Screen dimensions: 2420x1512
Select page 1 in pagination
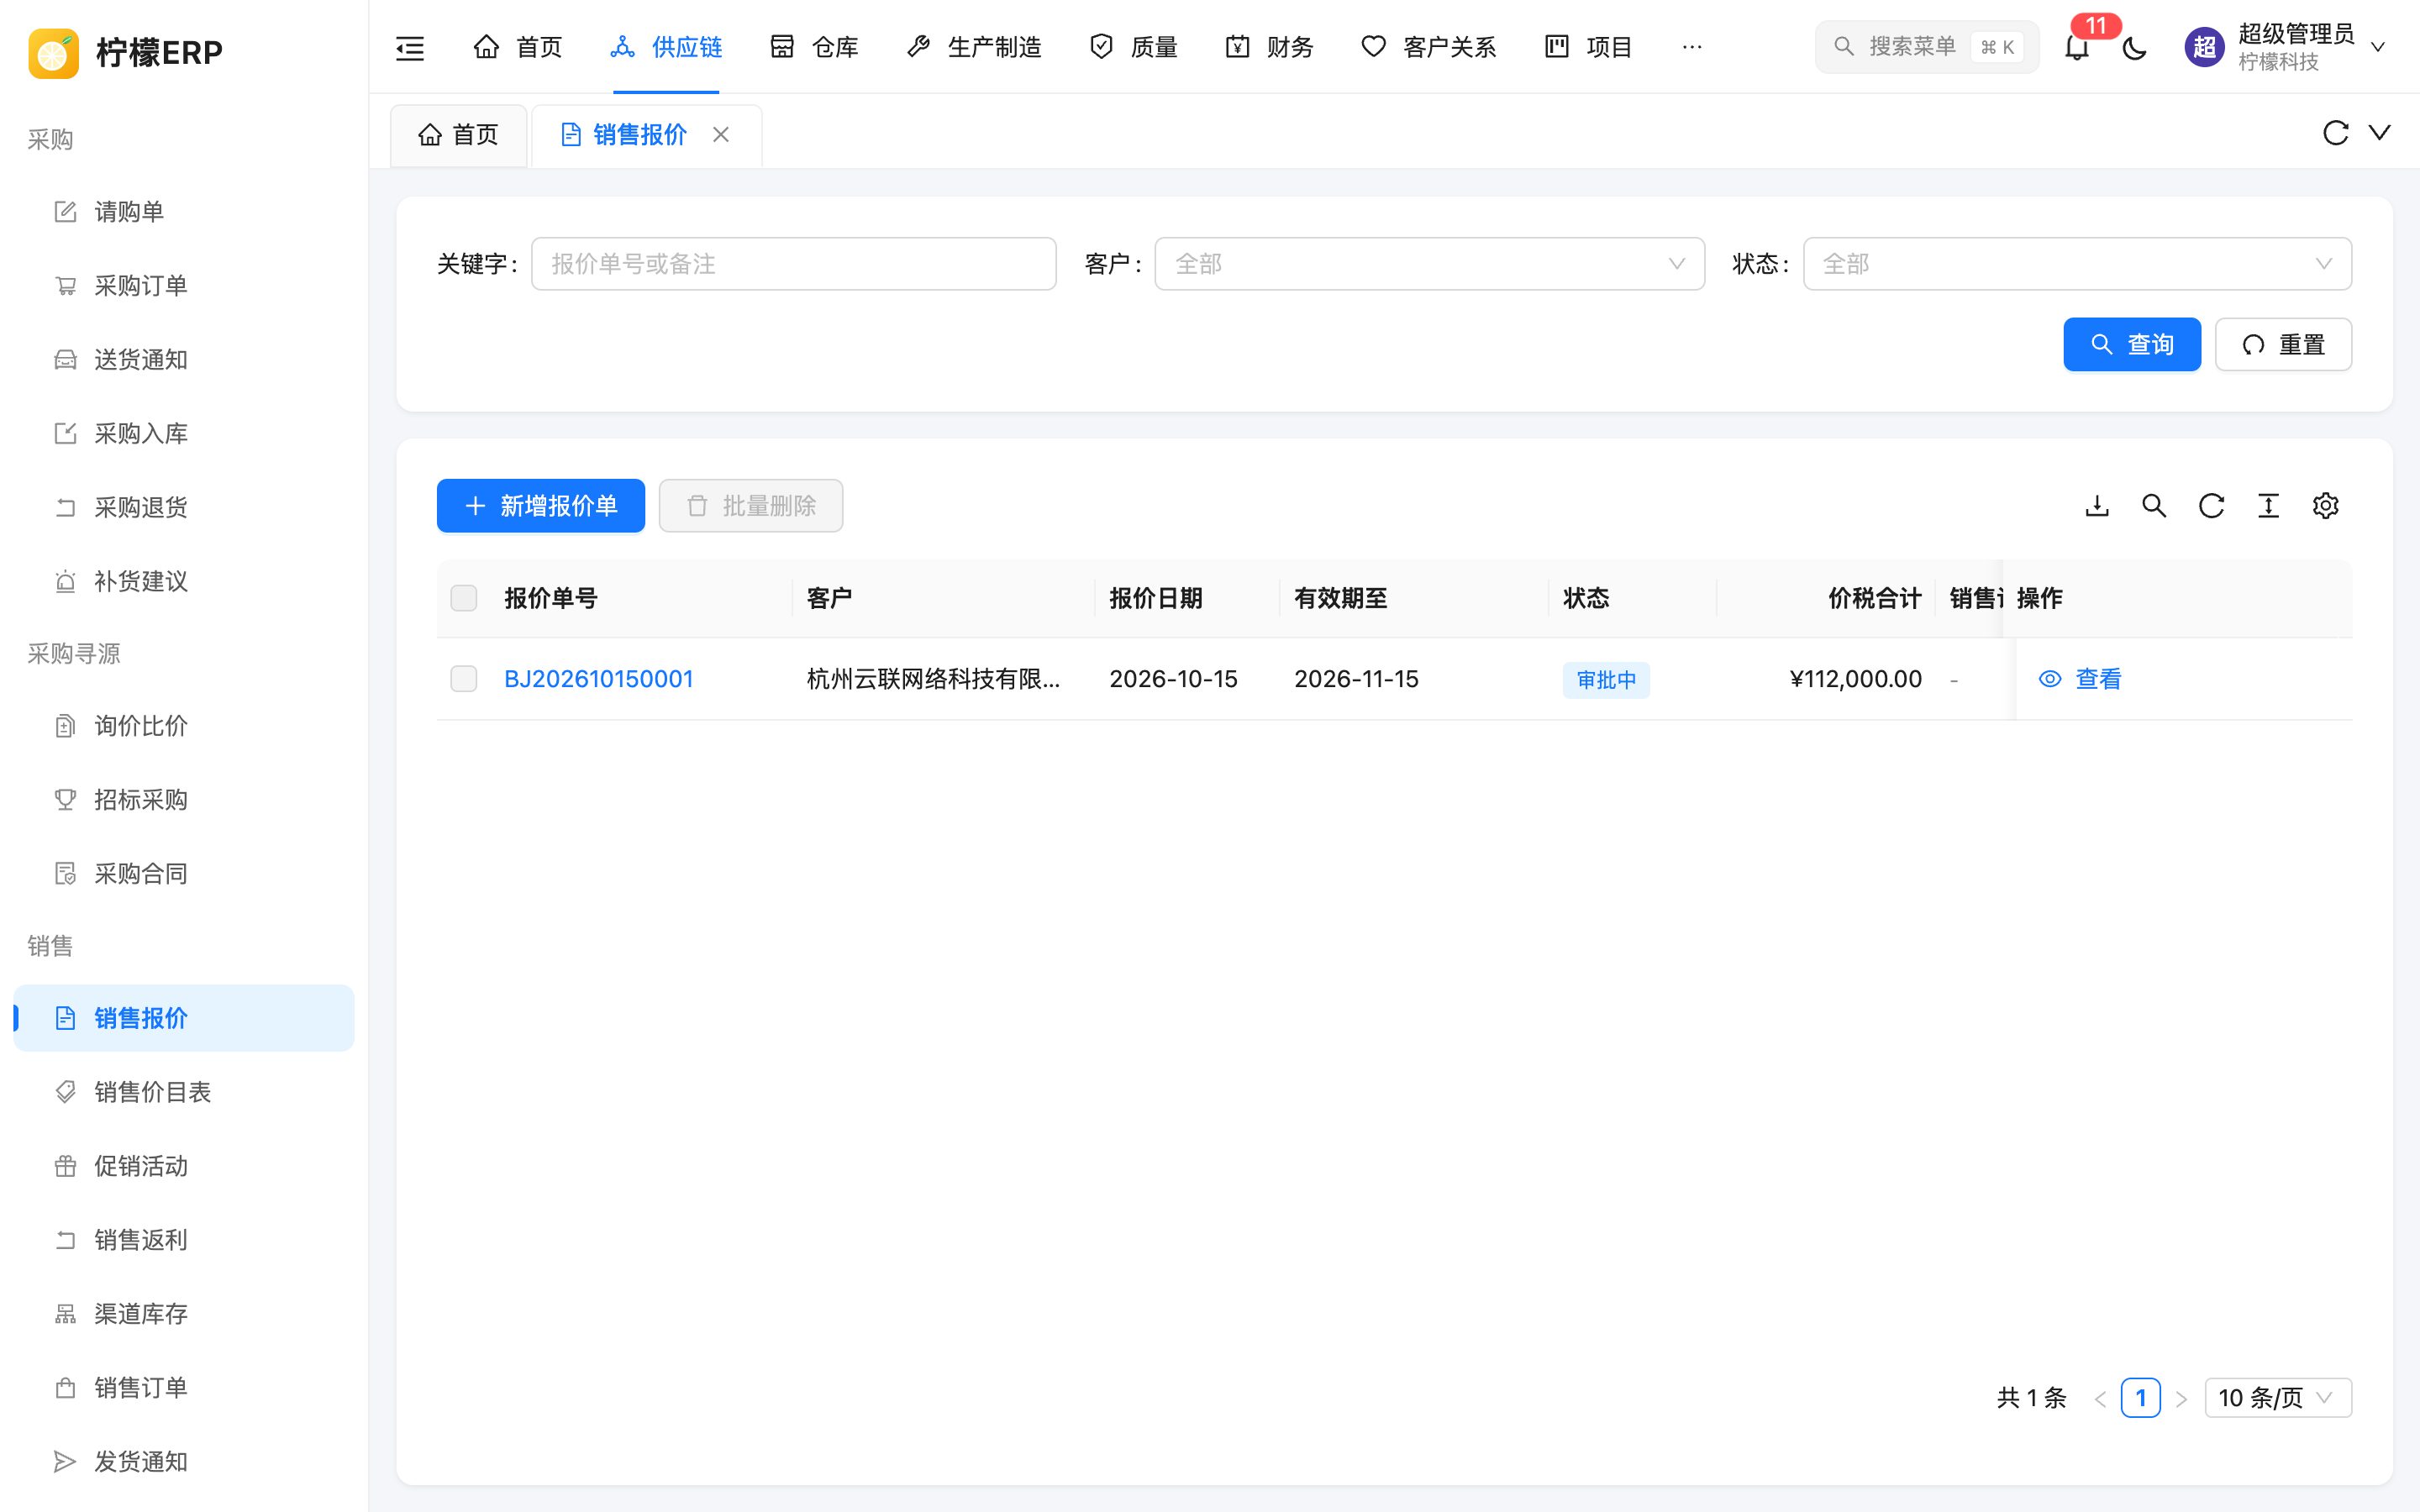coord(2140,1398)
